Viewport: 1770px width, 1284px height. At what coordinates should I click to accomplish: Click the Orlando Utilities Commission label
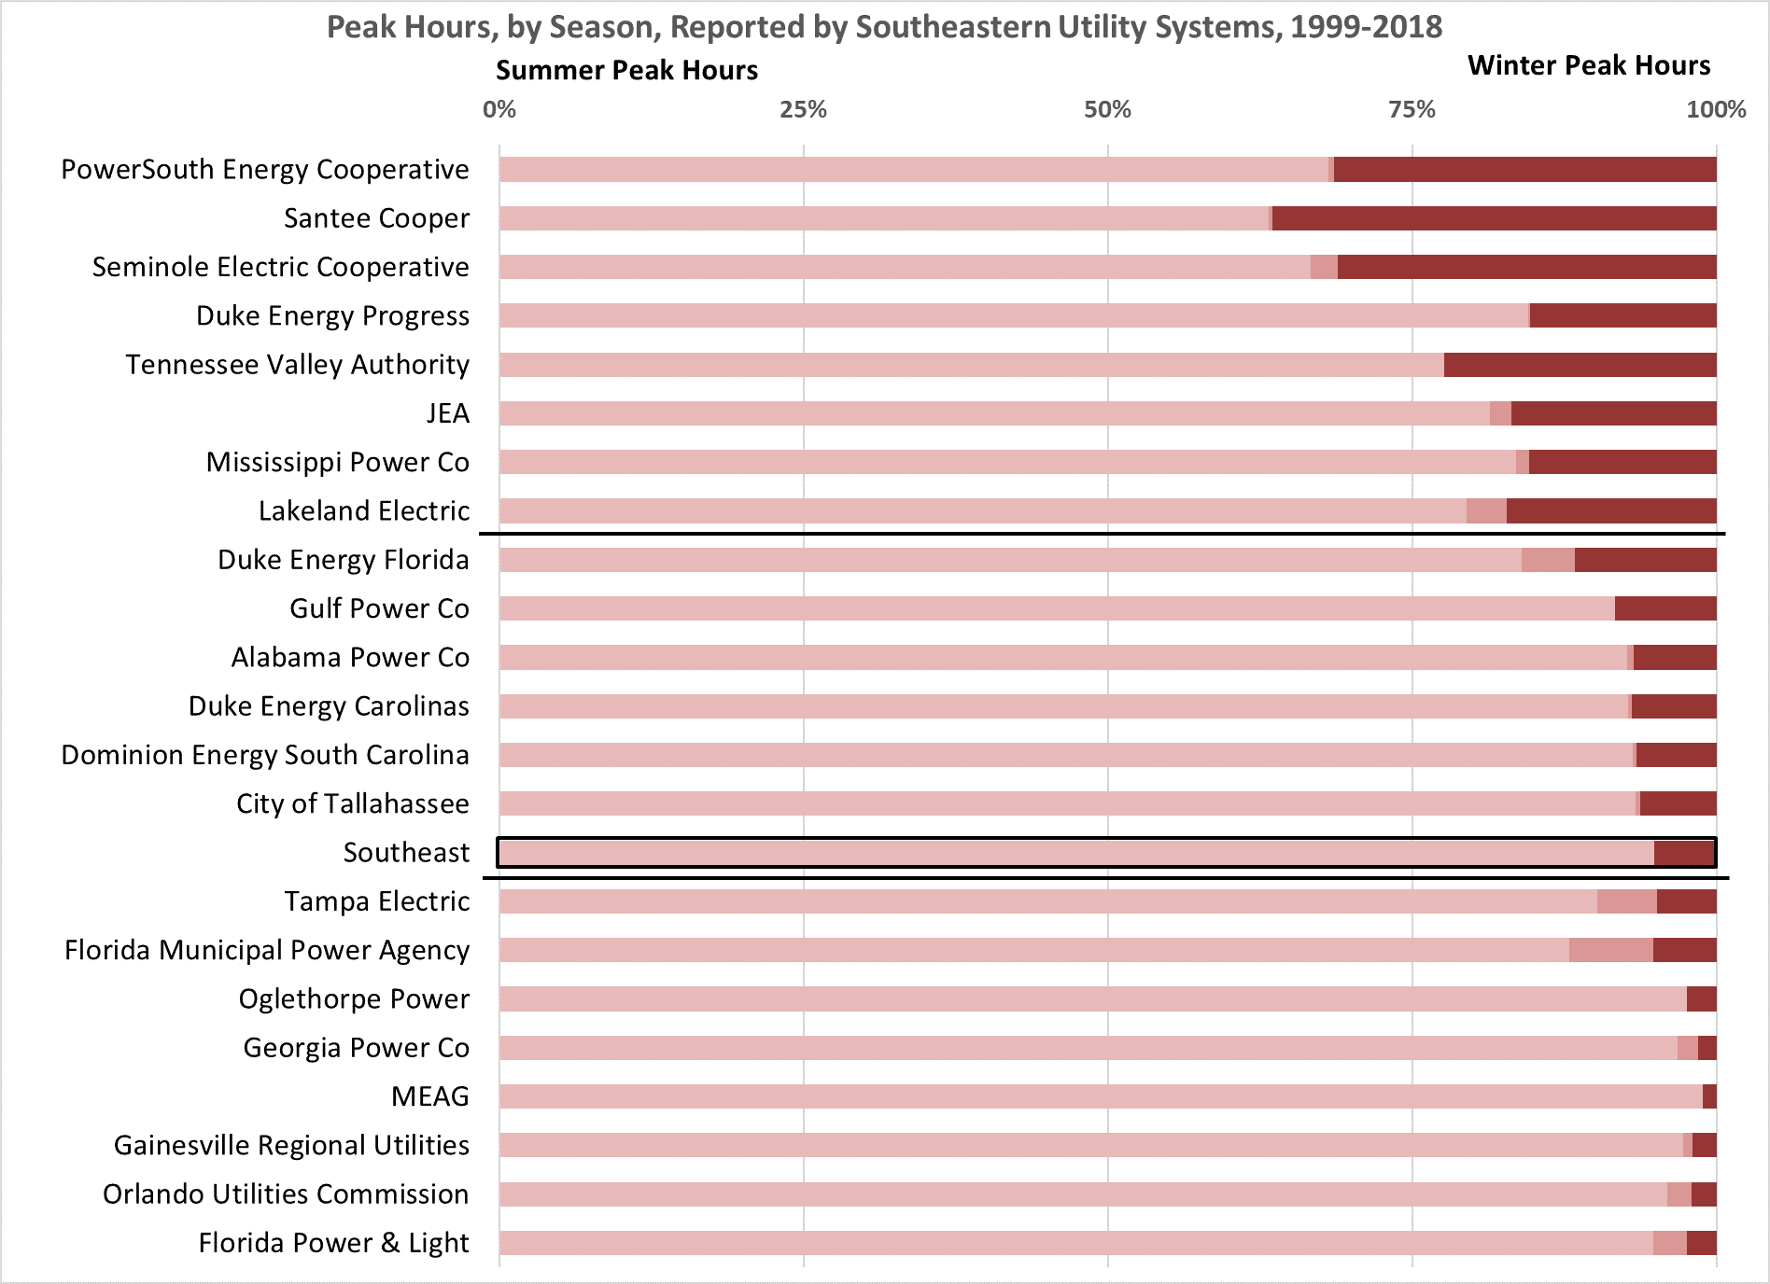pos(286,1194)
